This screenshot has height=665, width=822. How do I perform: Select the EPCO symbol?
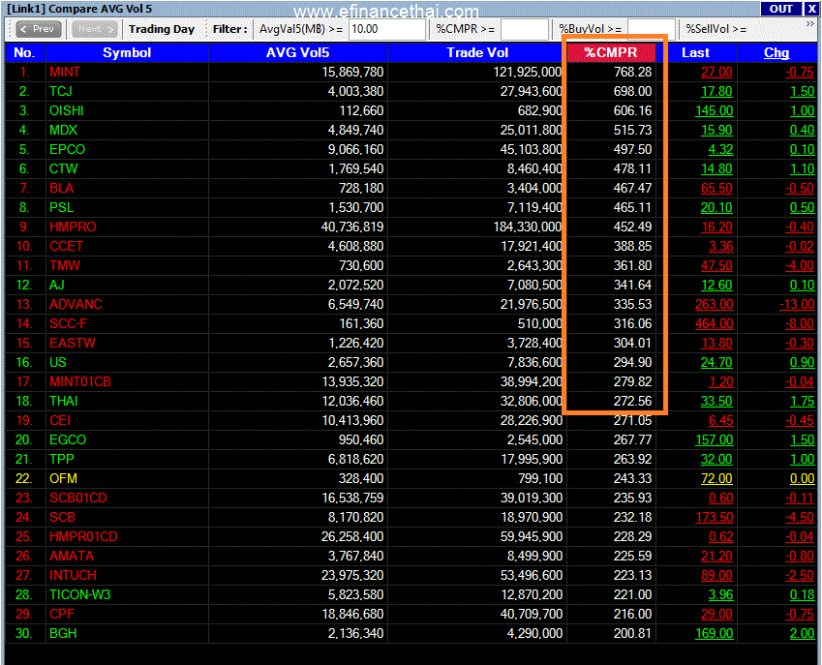click(67, 149)
